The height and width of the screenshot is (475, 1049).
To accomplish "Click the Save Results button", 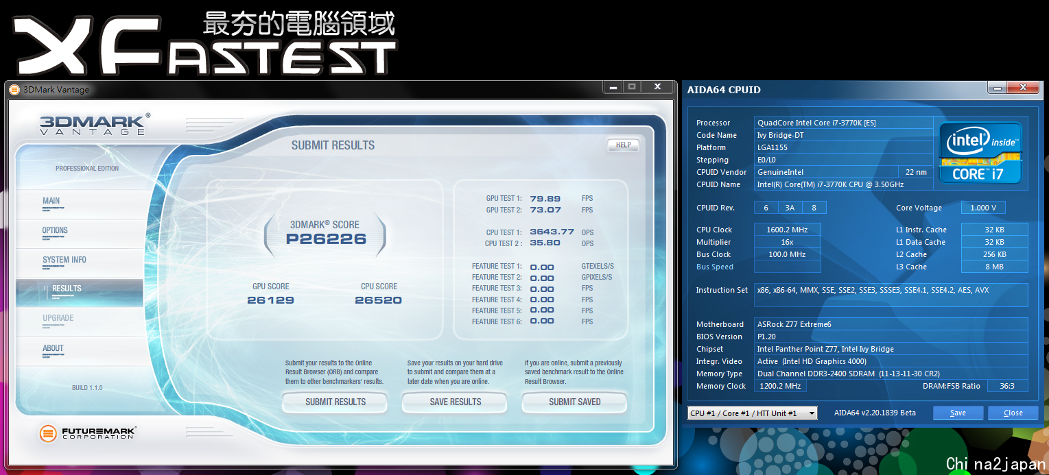I will pos(455,402).
